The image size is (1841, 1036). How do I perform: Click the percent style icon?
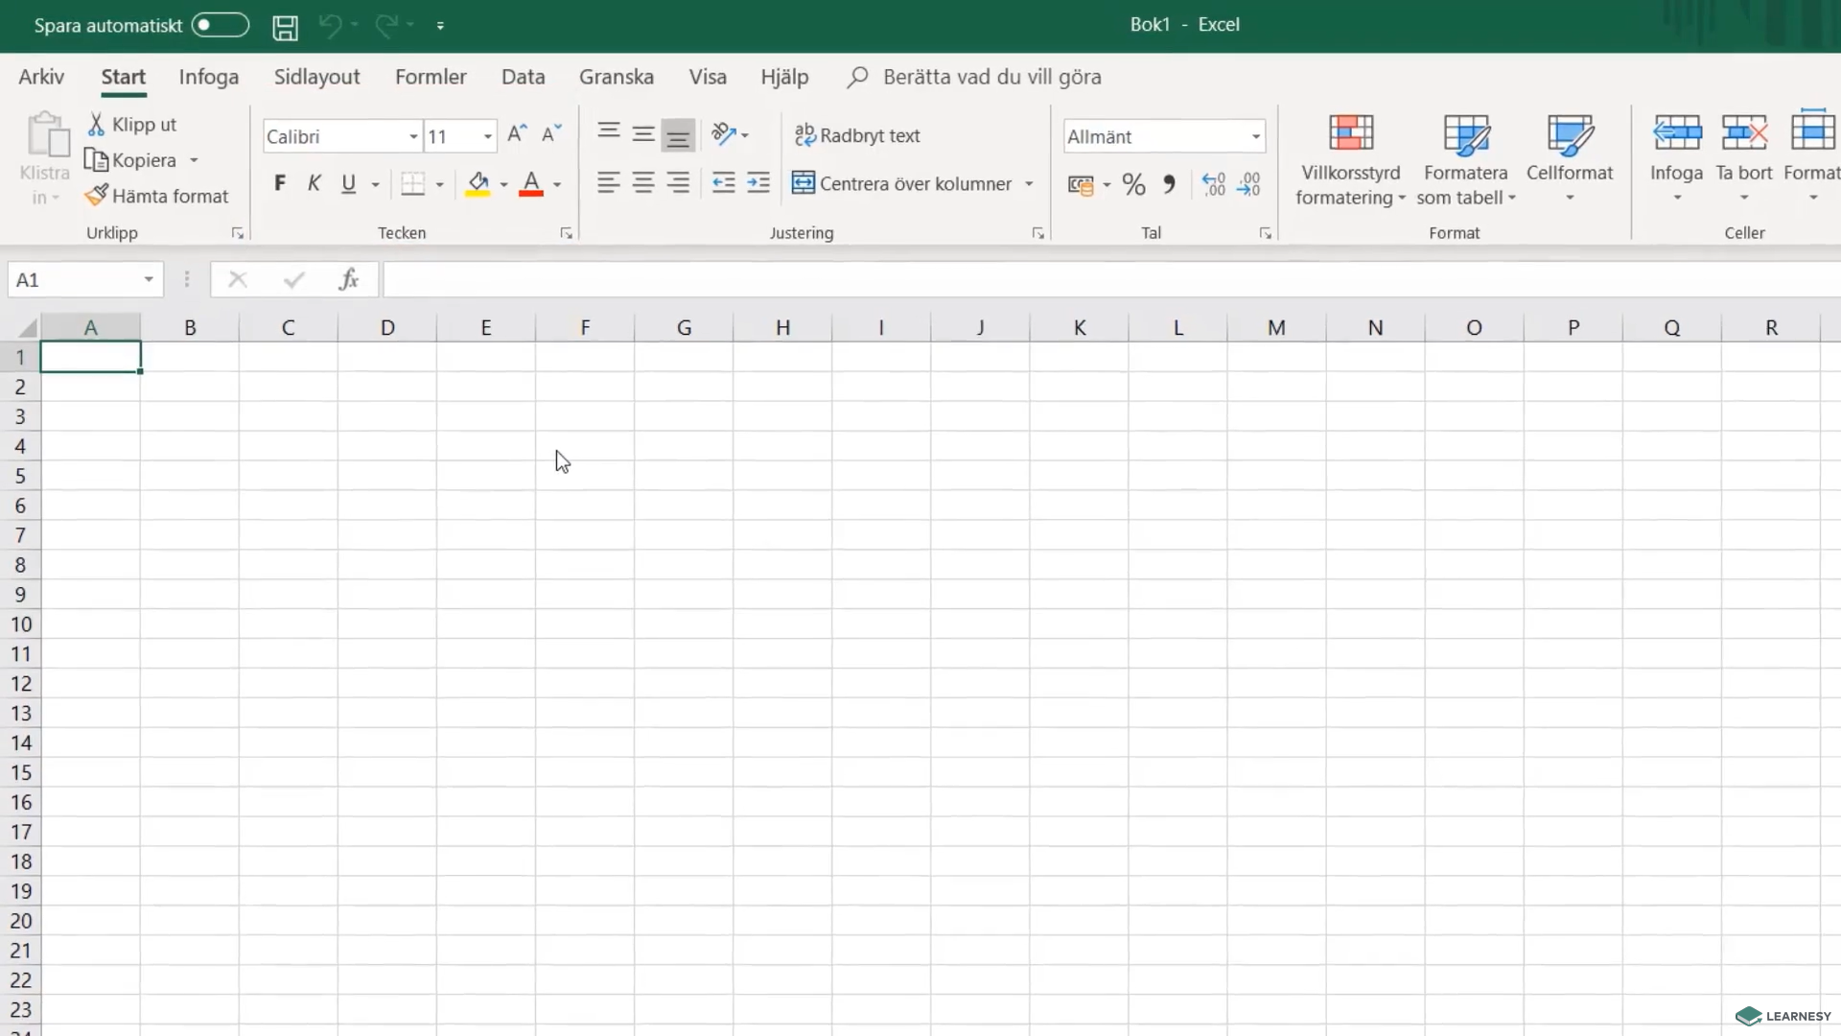pyautogui.click(x=1133, y=184)
